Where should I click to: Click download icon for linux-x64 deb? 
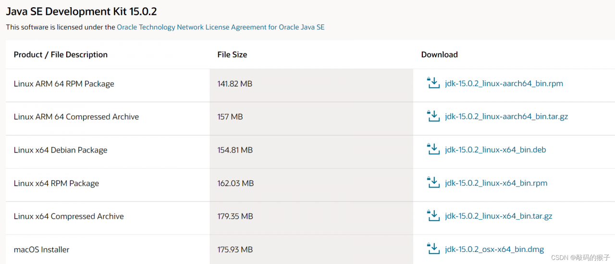click(433, 150)
